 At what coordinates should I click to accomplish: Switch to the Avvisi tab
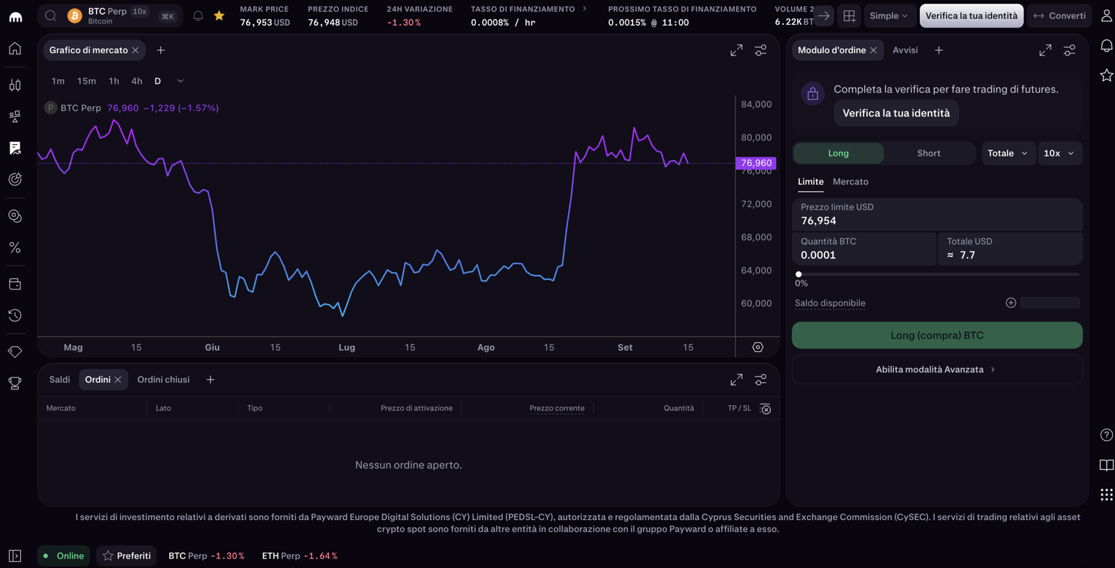pyautogui.click(x=905, y=50)
